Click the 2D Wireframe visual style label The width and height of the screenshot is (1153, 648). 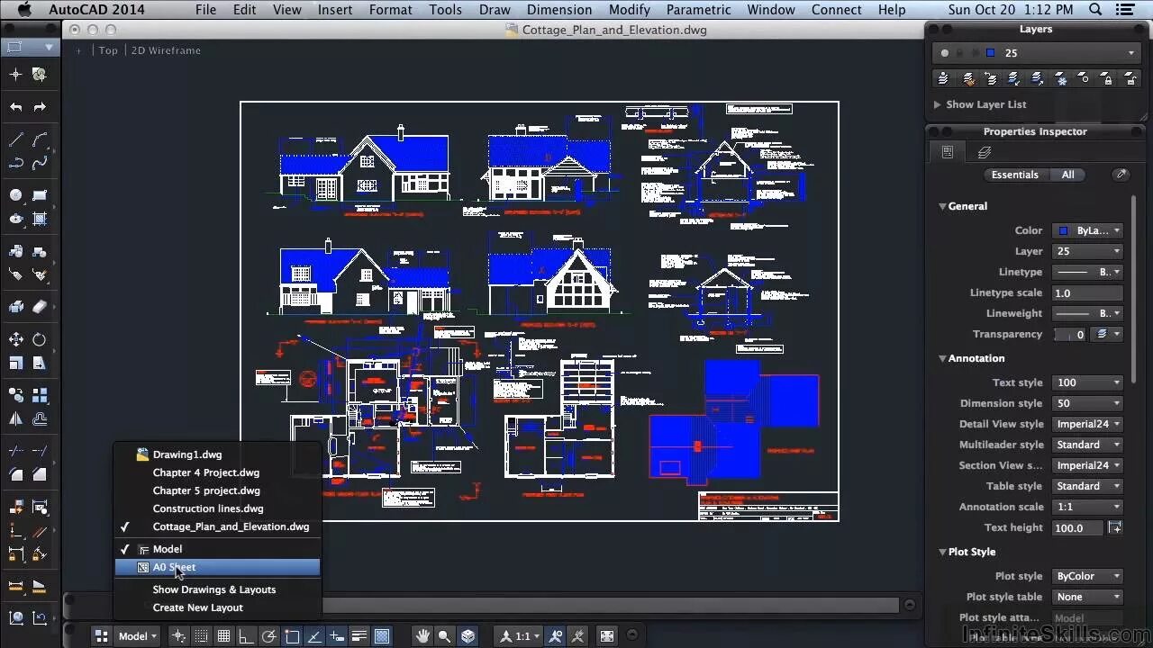166,50
